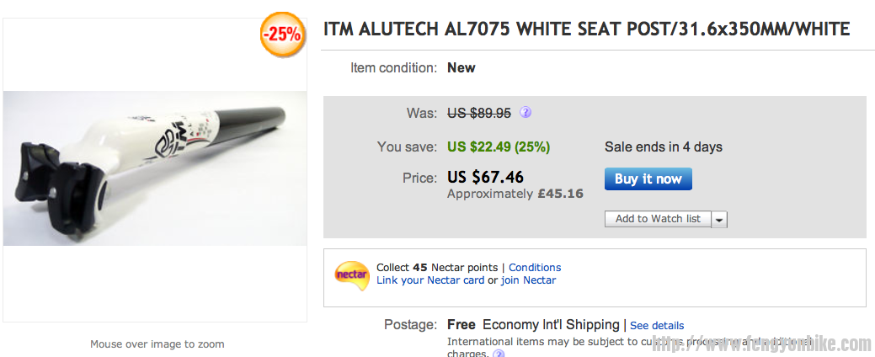Click the struck-through US $89.95 price
This screenshot has height=357, width=875.
click(479, 113)
